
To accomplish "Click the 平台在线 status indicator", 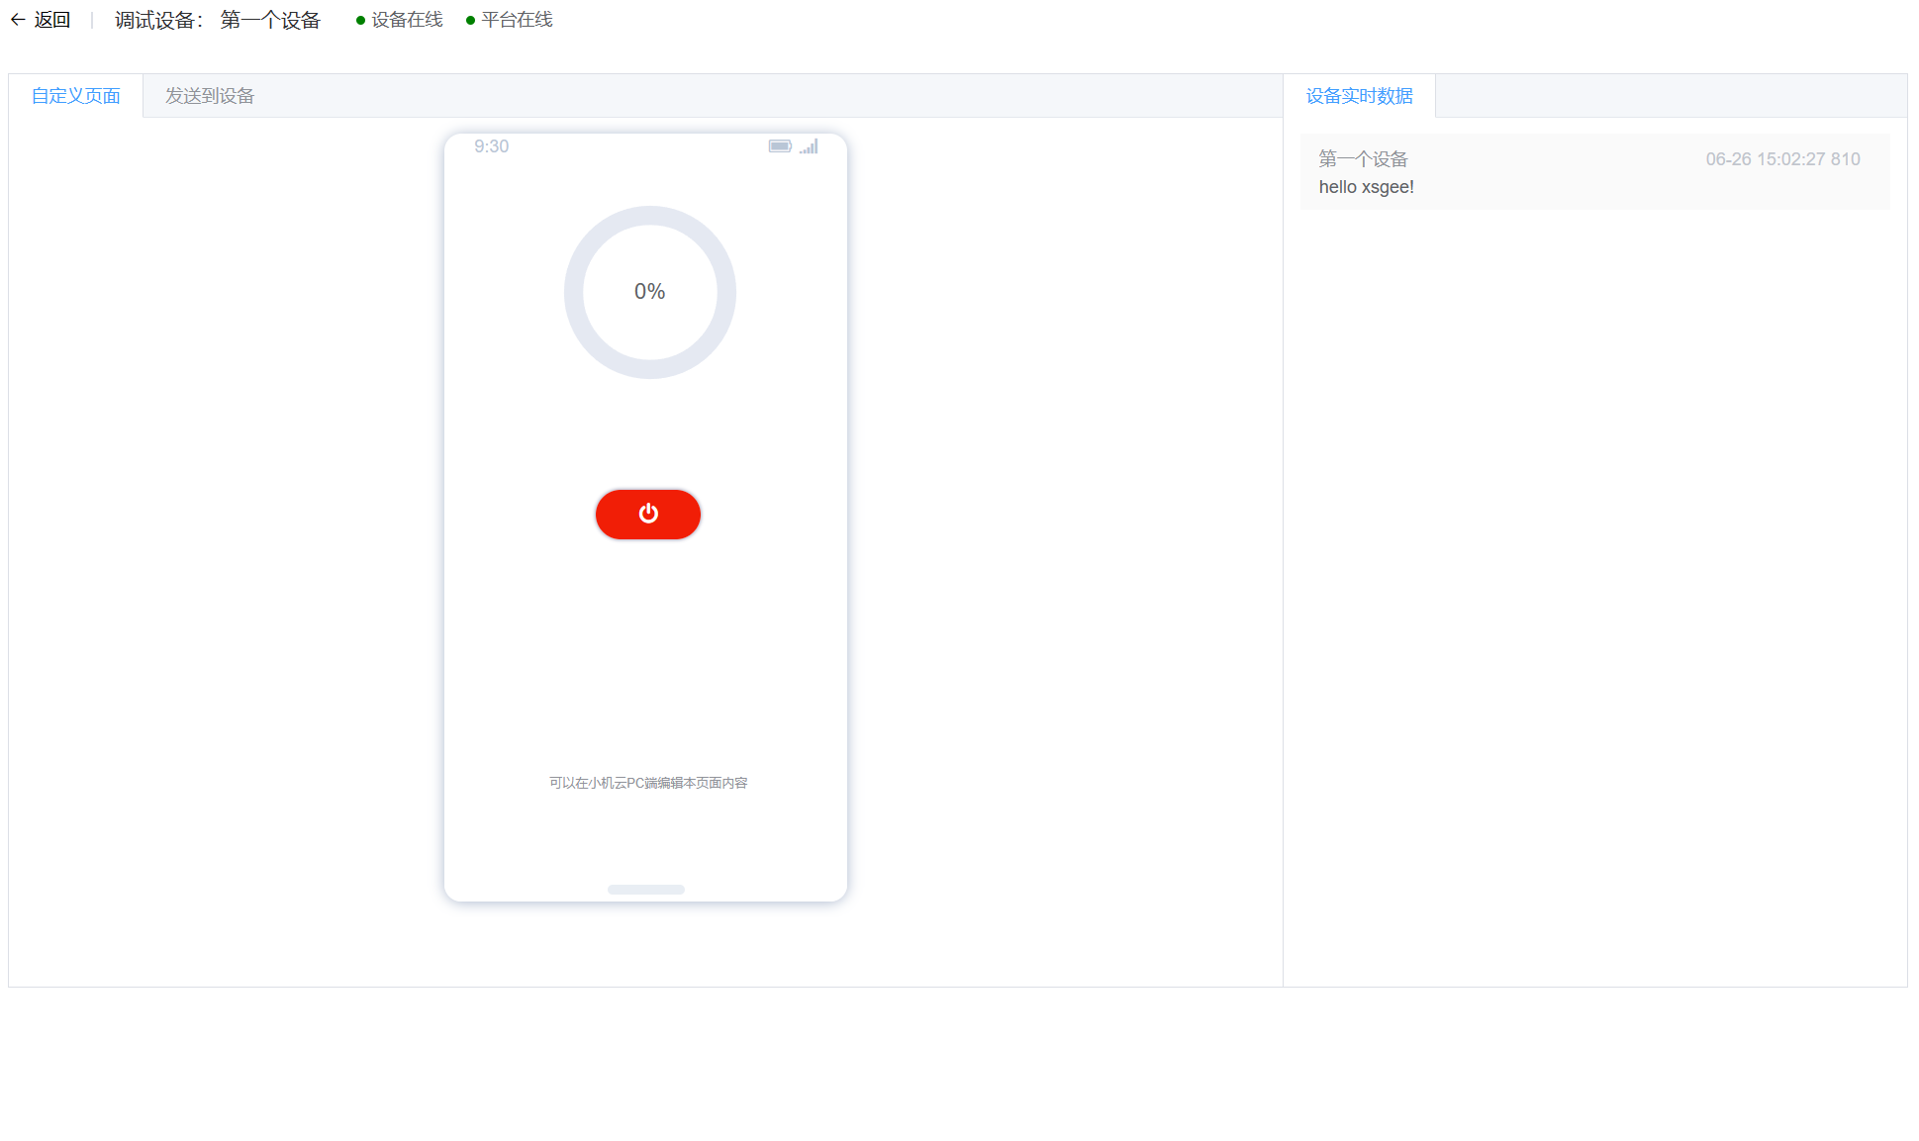I will pyautogui.click(x=510, y=20).
